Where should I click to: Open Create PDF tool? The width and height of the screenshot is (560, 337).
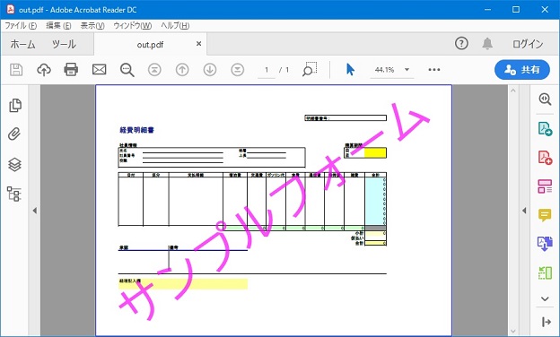545,157
